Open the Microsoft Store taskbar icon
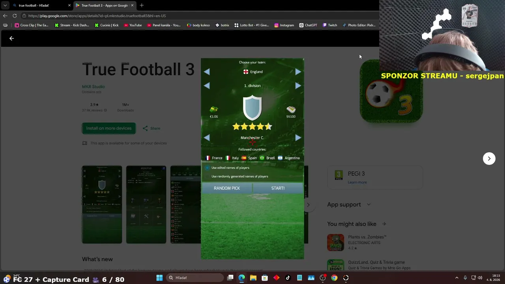Viewport: 505px width, 284px height. 265,278
